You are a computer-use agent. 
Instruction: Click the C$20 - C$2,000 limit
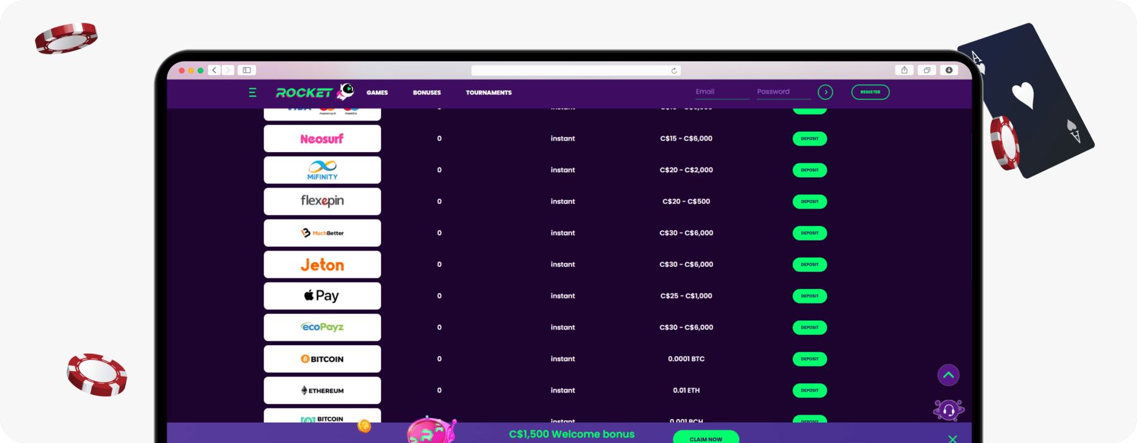click(x=686, y=170)
